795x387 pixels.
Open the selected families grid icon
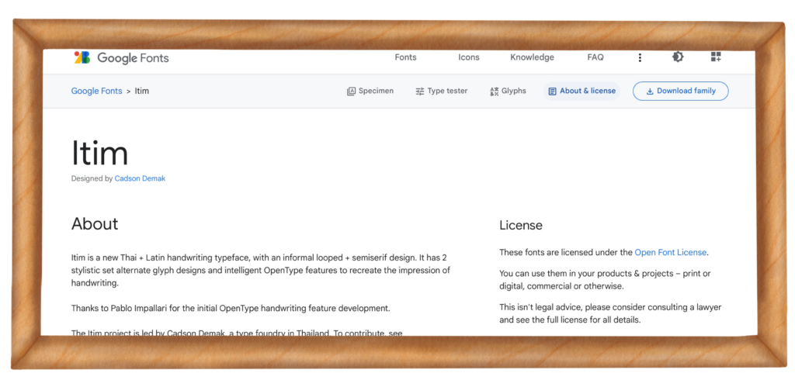(716, 57)
